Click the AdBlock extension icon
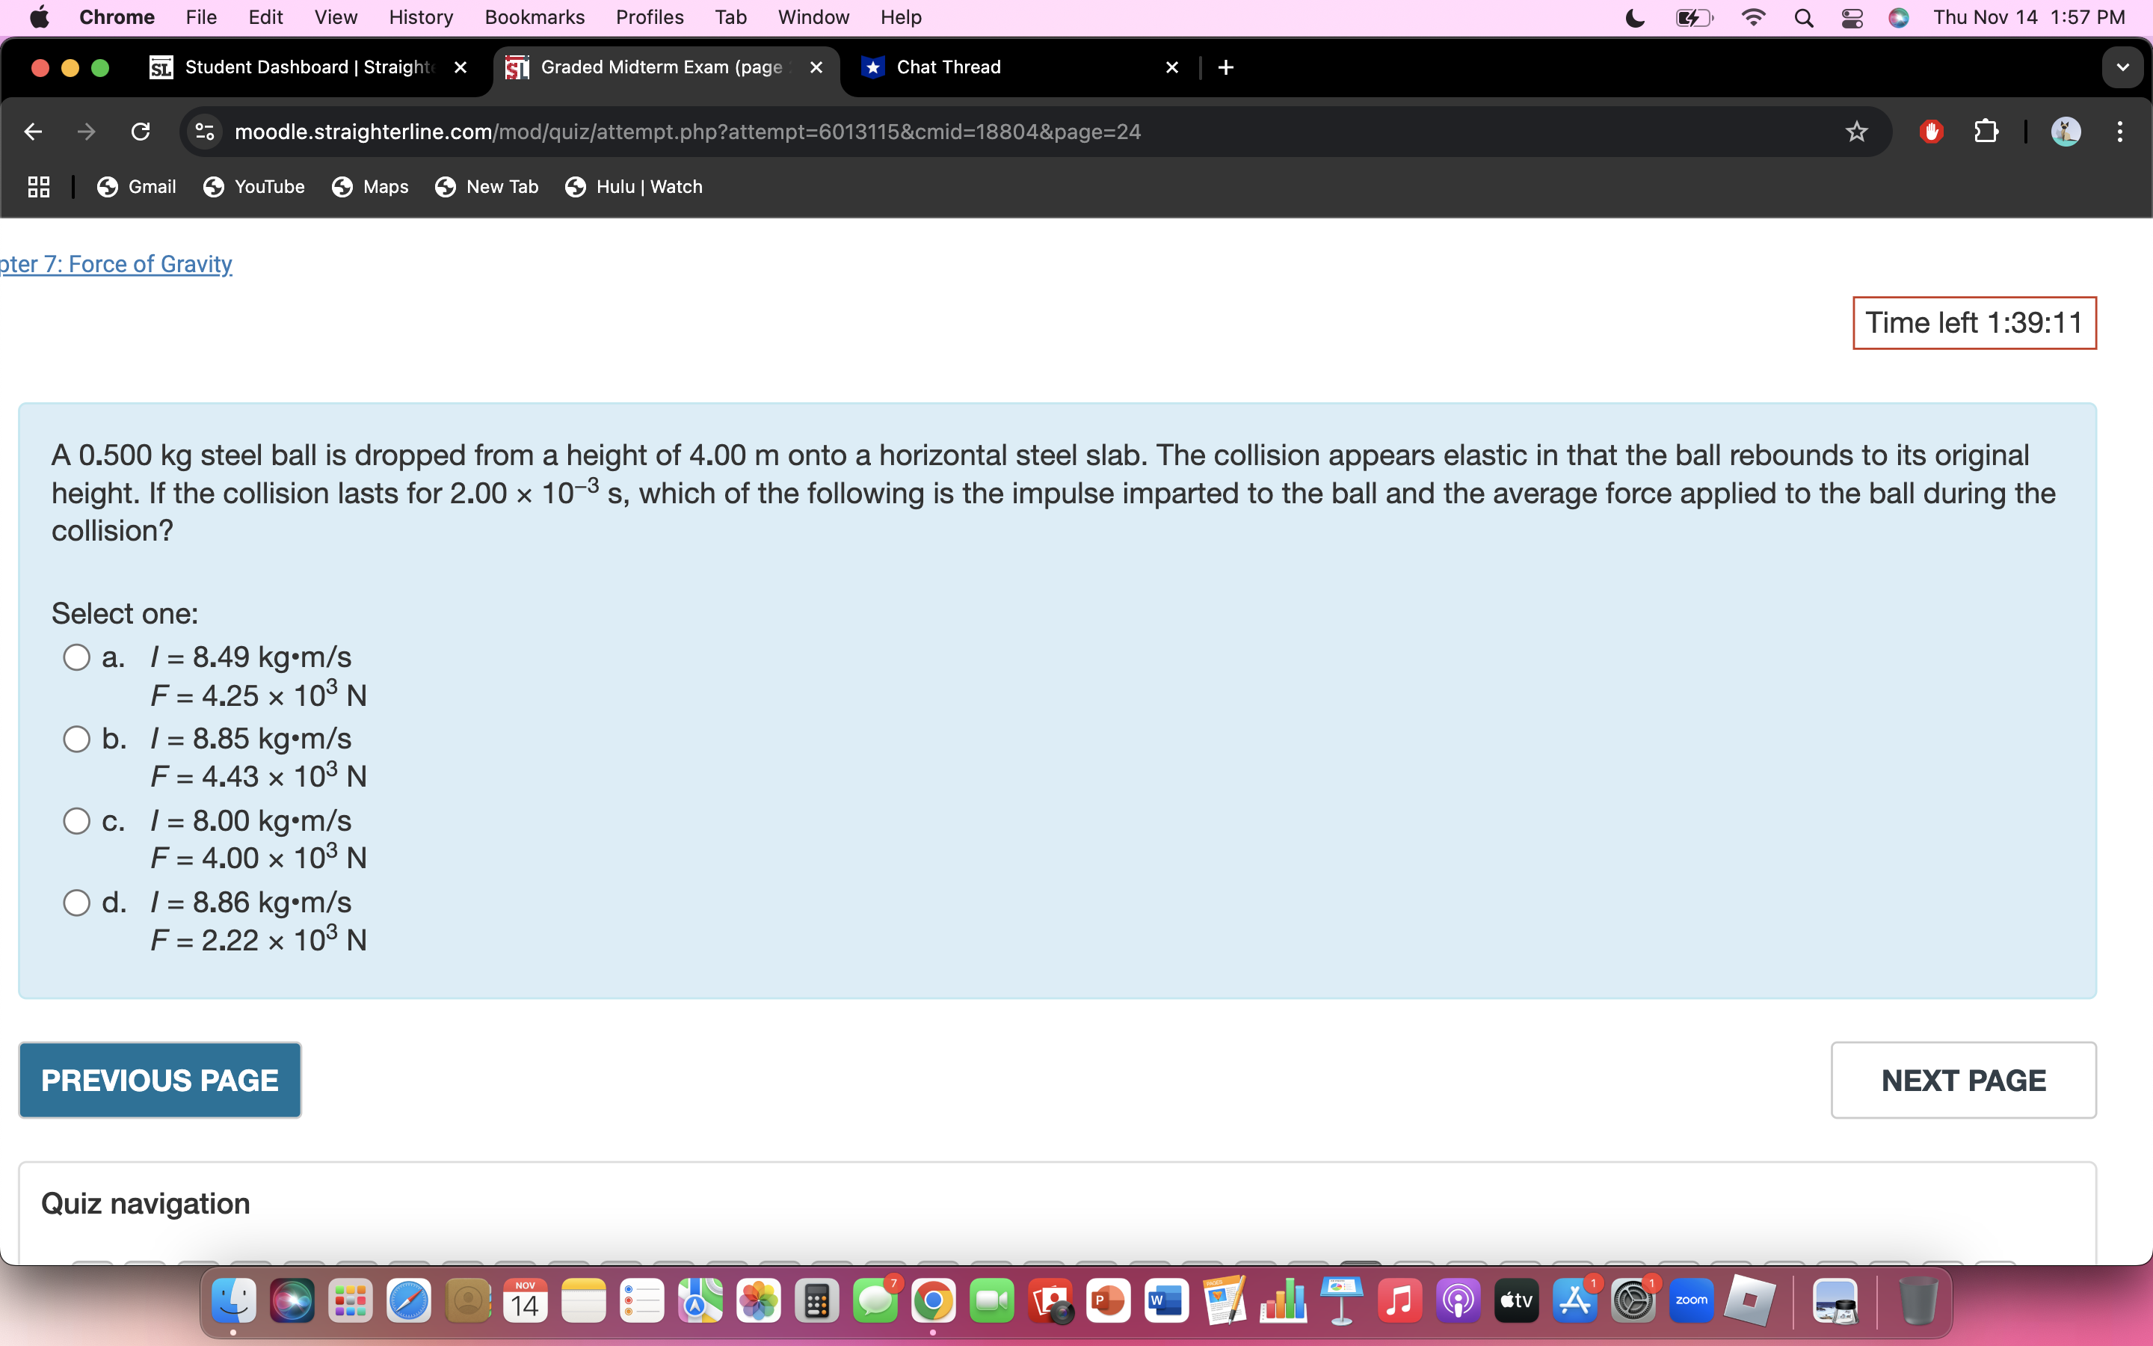Screen dimensions: 2153x1346 click(1930, 131)
